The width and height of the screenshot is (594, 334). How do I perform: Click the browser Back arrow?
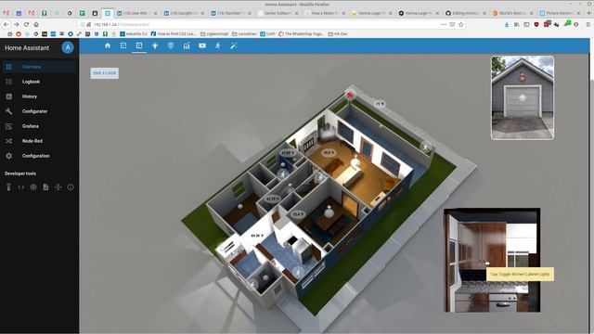[x=6, y=24]
